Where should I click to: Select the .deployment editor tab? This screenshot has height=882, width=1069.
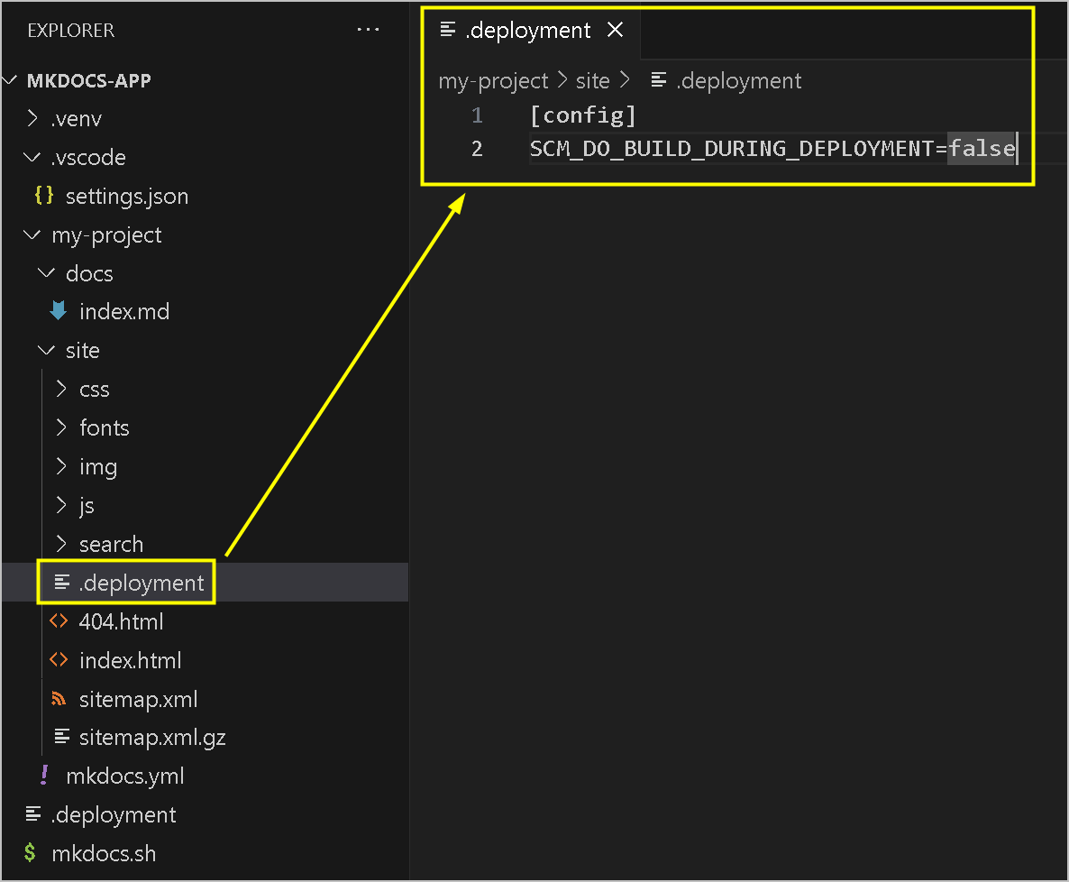(527, 31)
